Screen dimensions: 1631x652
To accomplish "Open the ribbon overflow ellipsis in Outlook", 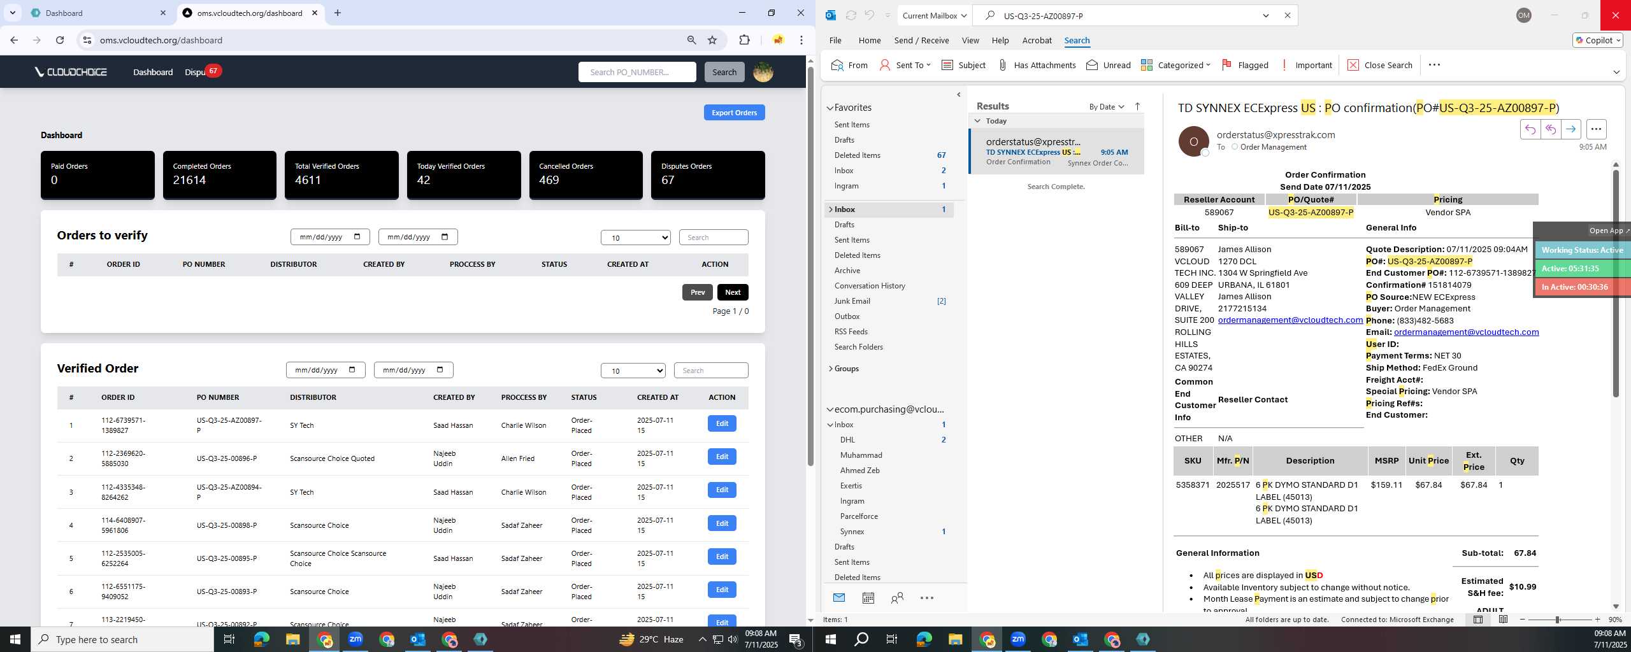I will (x=1434, y=65).
